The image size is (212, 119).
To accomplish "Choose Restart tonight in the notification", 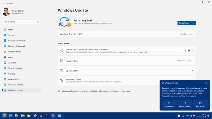I will [x=184, y=104].
